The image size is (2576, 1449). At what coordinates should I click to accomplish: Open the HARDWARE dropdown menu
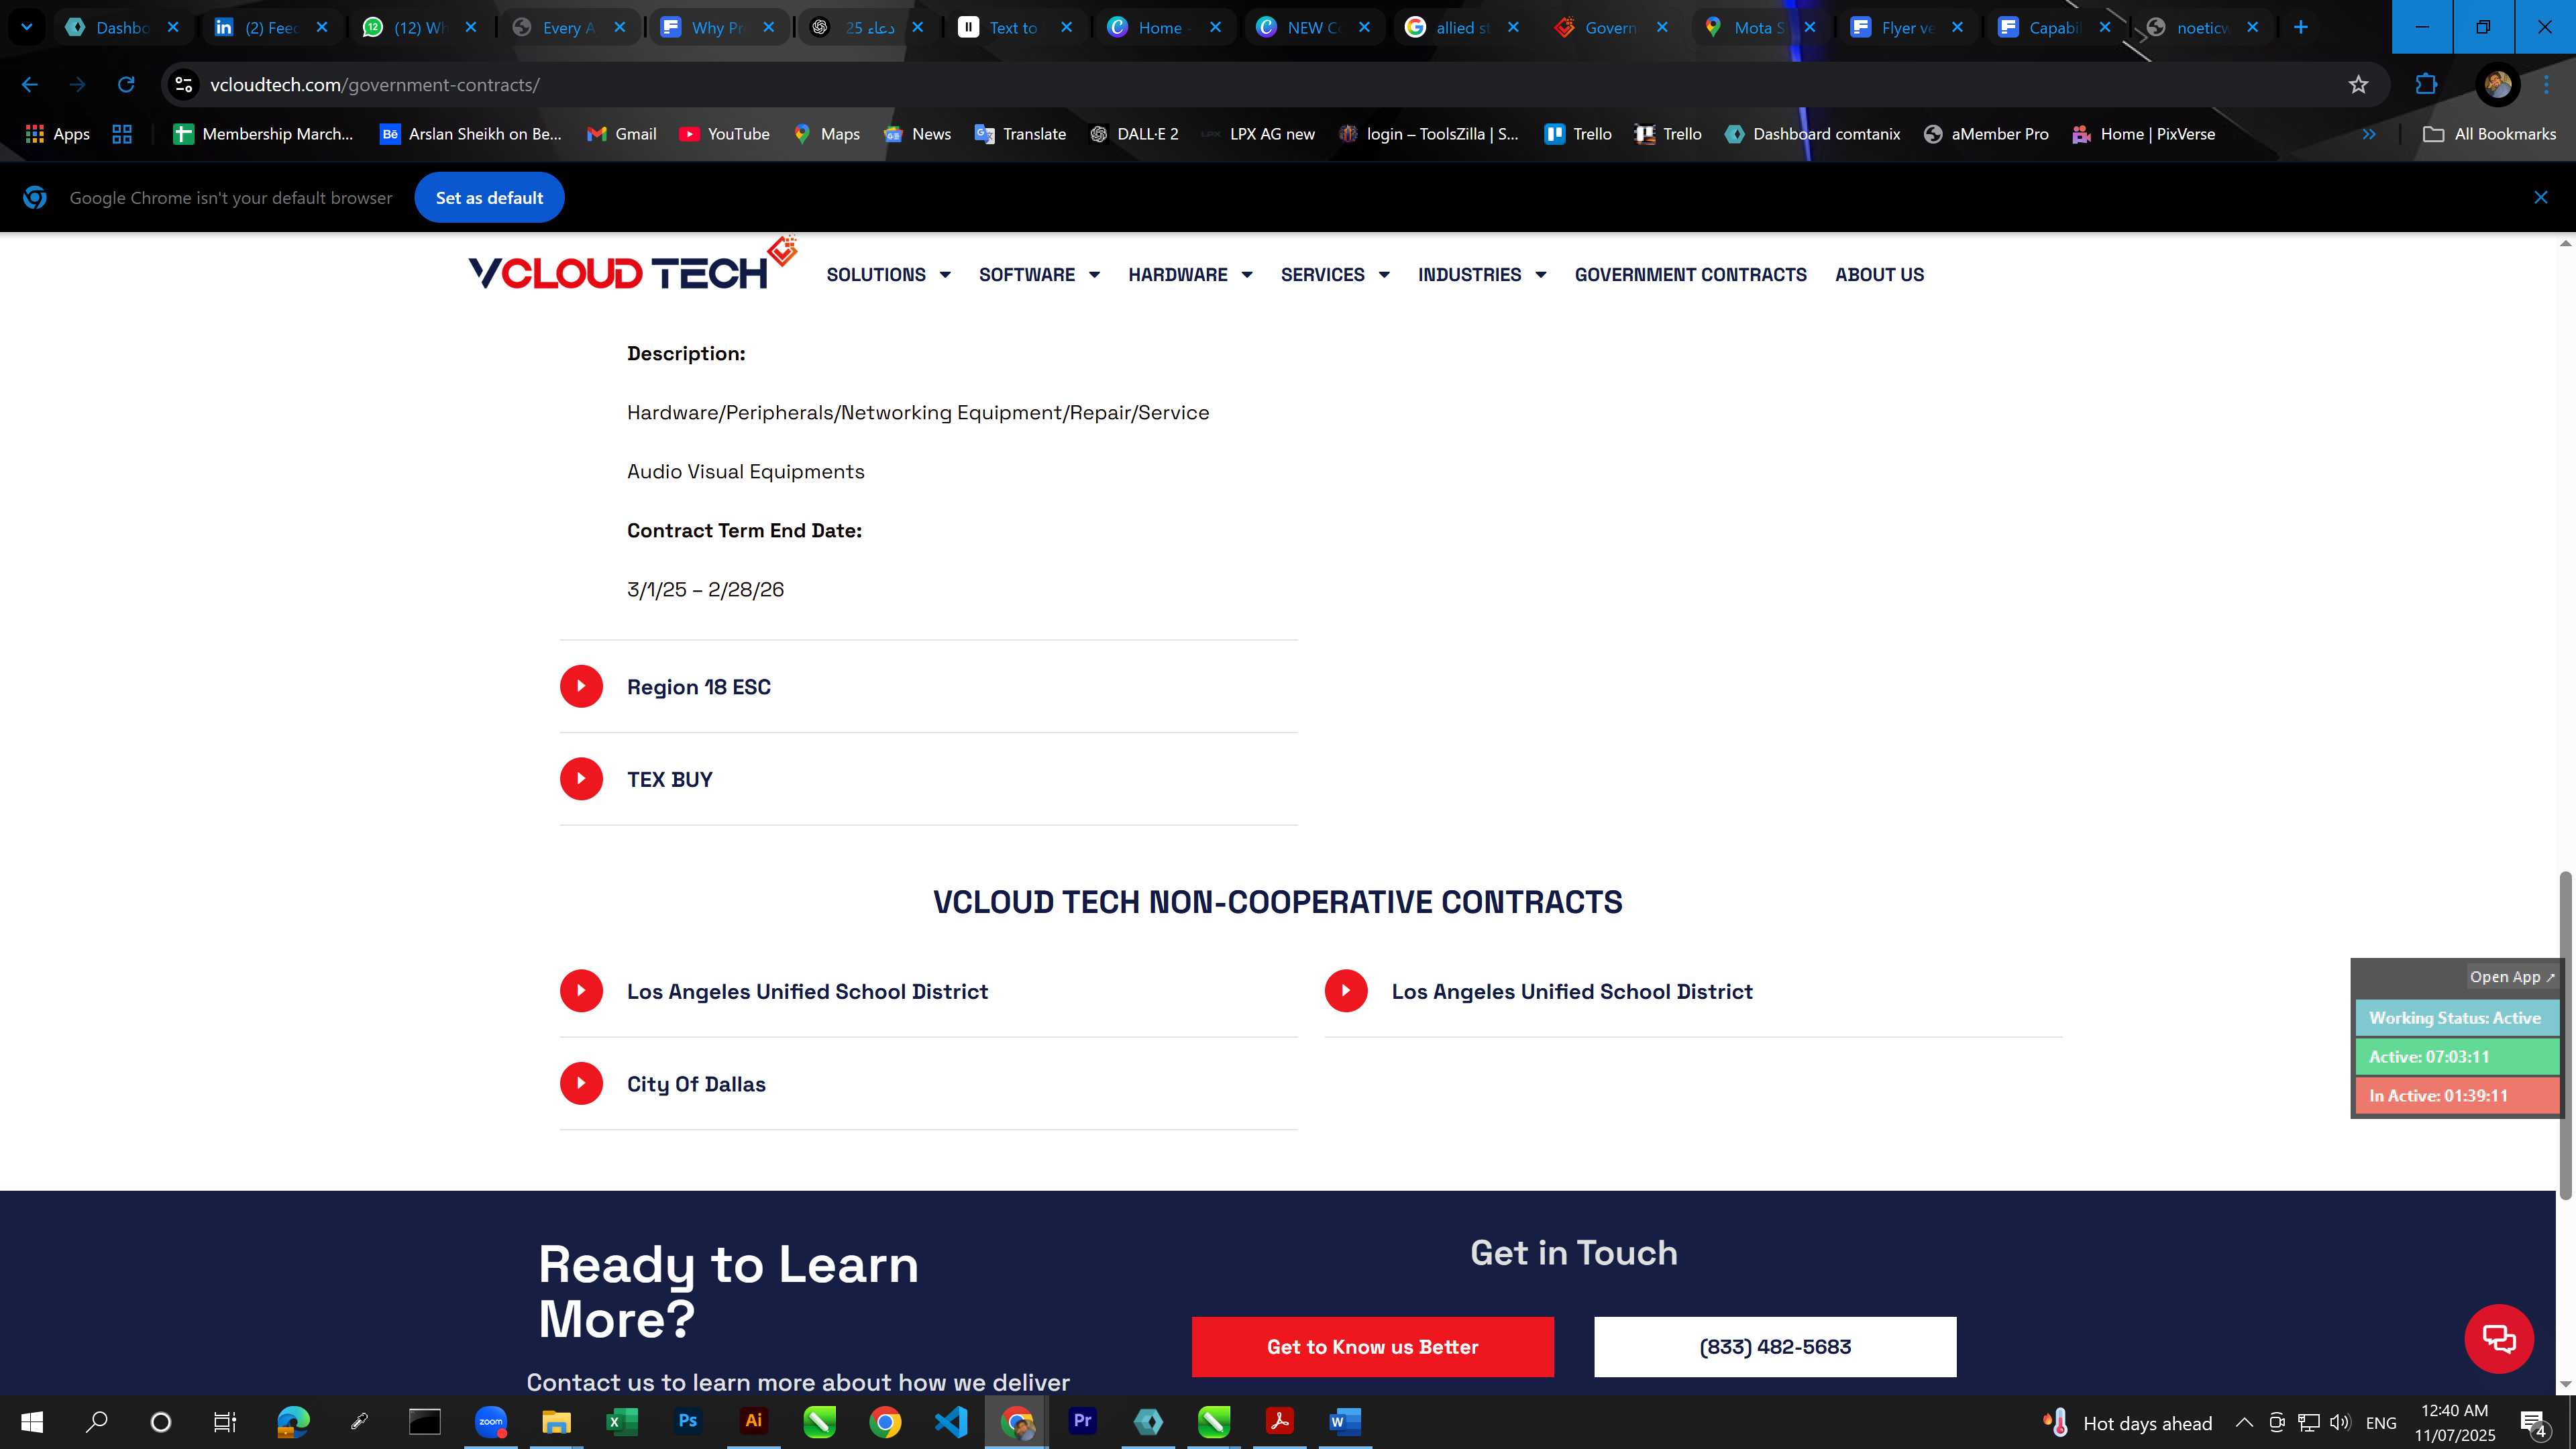pyautogui.click(x=1190, y=275)
